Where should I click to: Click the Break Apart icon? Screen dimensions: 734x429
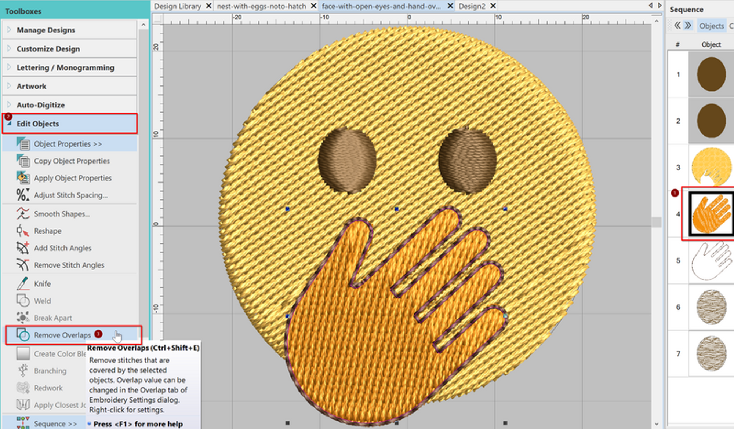click(23, 318)
